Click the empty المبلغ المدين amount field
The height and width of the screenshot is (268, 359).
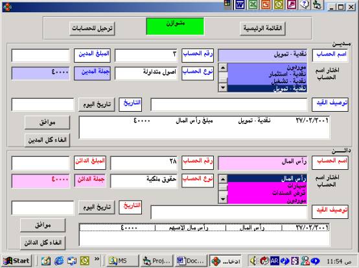(41, 56)
